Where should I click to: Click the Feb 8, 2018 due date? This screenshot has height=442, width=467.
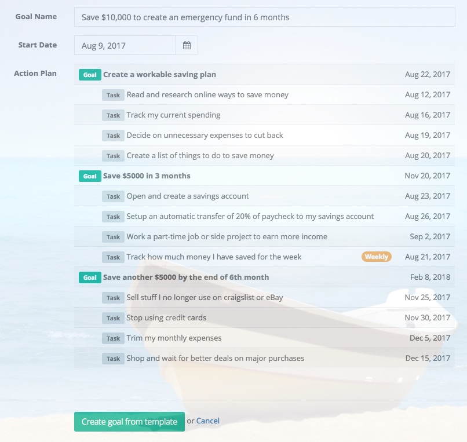430,277
